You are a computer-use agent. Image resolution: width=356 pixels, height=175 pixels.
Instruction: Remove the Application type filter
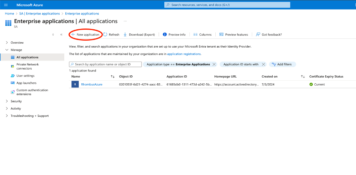click(x=214, y=64)
